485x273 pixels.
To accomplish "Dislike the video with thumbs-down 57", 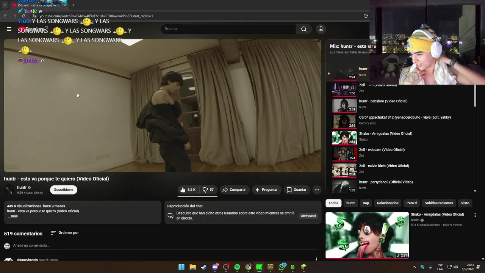I will [x=208, y=190].
